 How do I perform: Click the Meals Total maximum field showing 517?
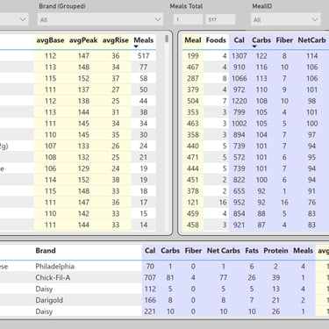tap(220, 20)
